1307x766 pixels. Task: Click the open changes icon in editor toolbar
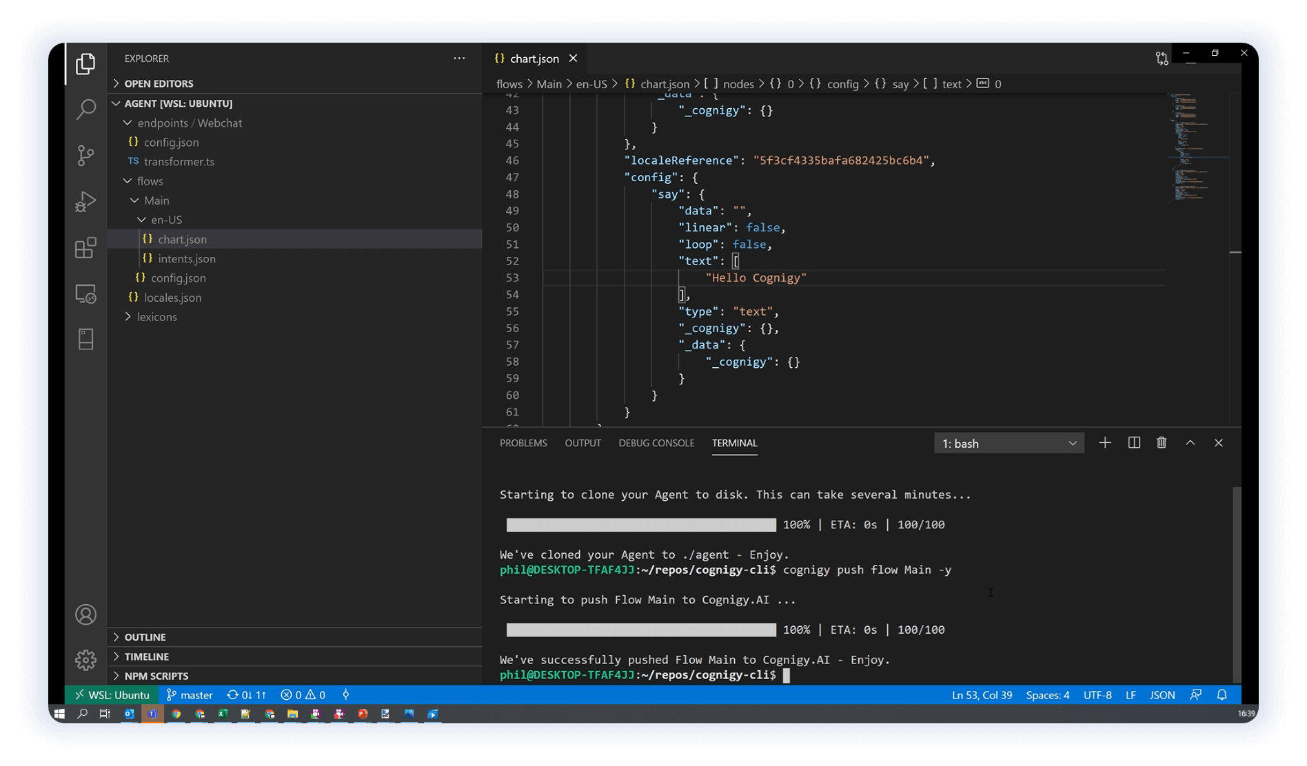coord(1162,59)
